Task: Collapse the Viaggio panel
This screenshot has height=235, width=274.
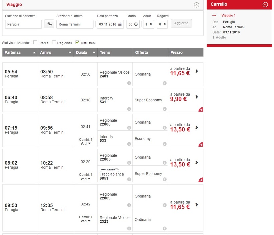Action: 196,5
